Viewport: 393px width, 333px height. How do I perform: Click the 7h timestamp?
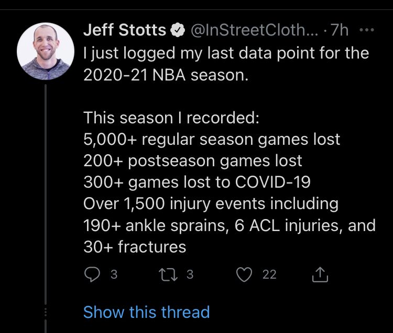pyautogui.click(x=340, y=30)
